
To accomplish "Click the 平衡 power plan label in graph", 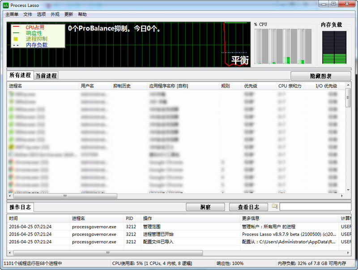I will click(x=240, y=60).
